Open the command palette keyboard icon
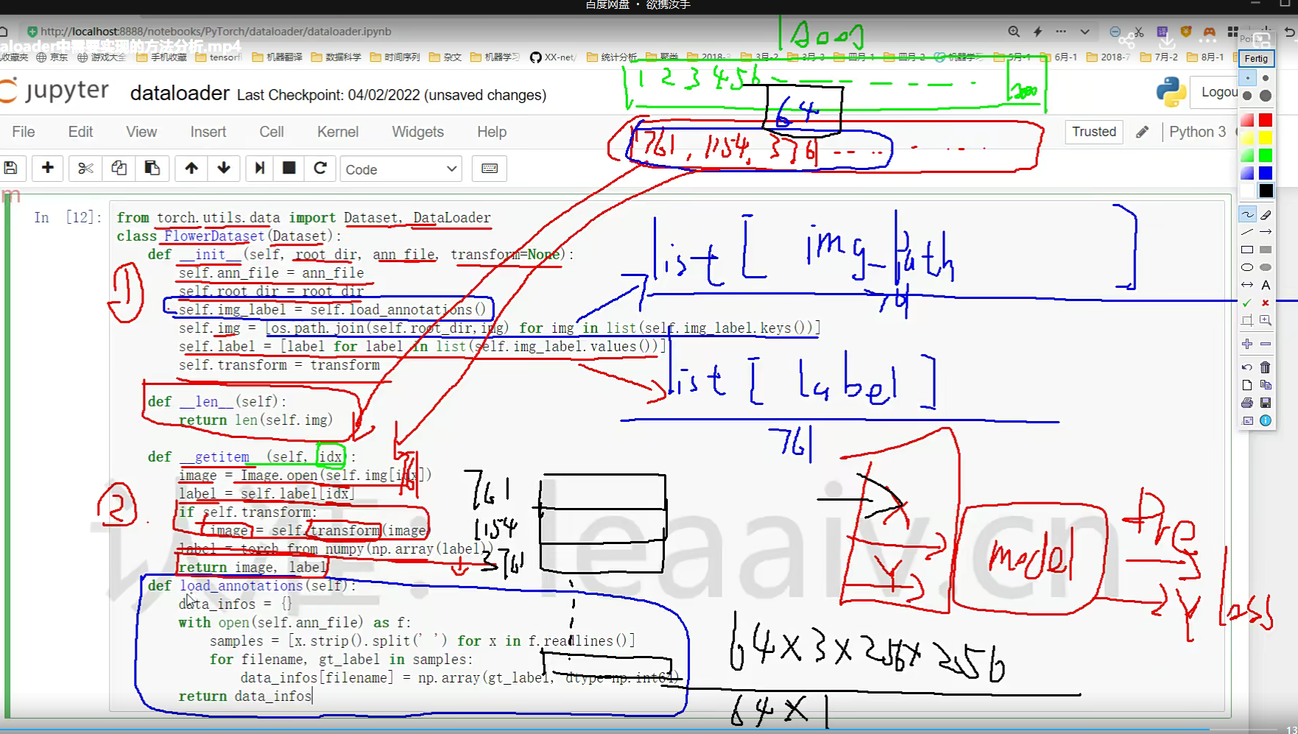This screenshot has height=734, width=1298. (x=489, y=169)
